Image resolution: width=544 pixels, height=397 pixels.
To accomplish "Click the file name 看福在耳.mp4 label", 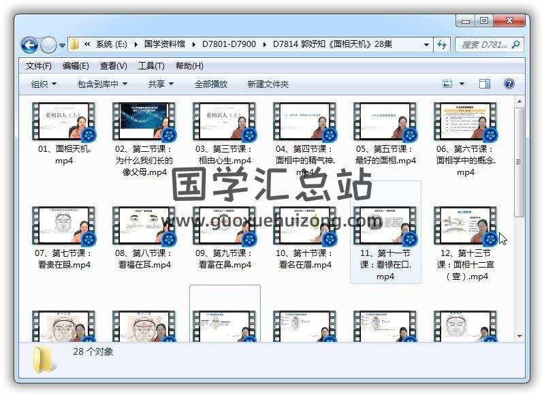I will [x=144, y=265].
